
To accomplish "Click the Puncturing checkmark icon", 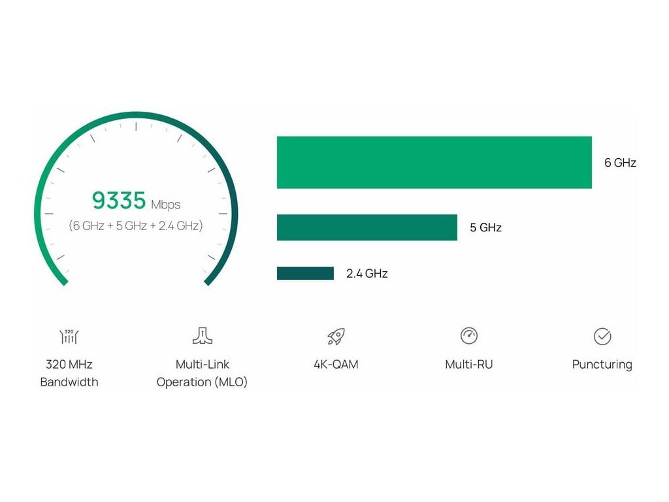I will 602,337.
